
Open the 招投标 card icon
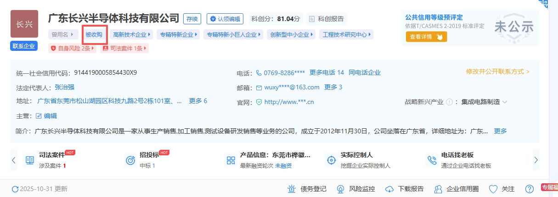130,160
